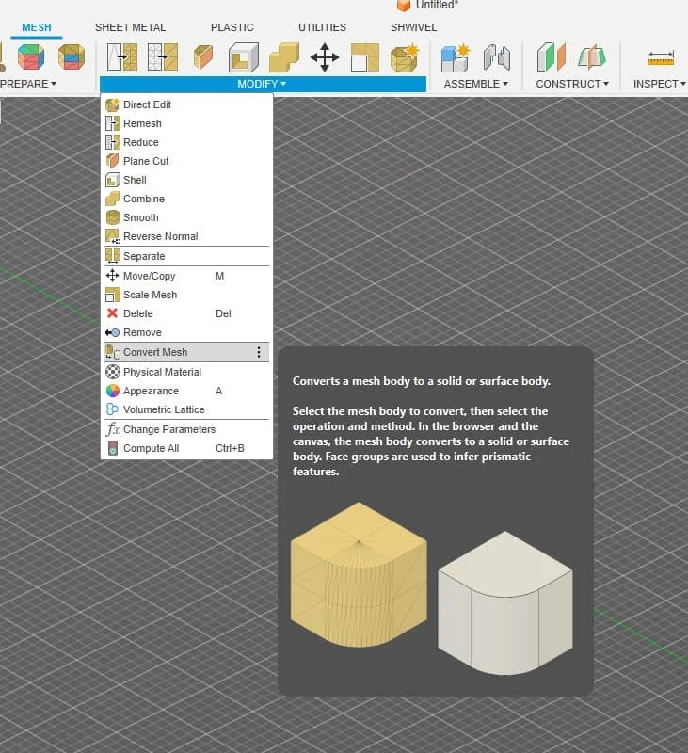
Task: Click the Shell toolbar icon
Action: (x=244, y=57)
